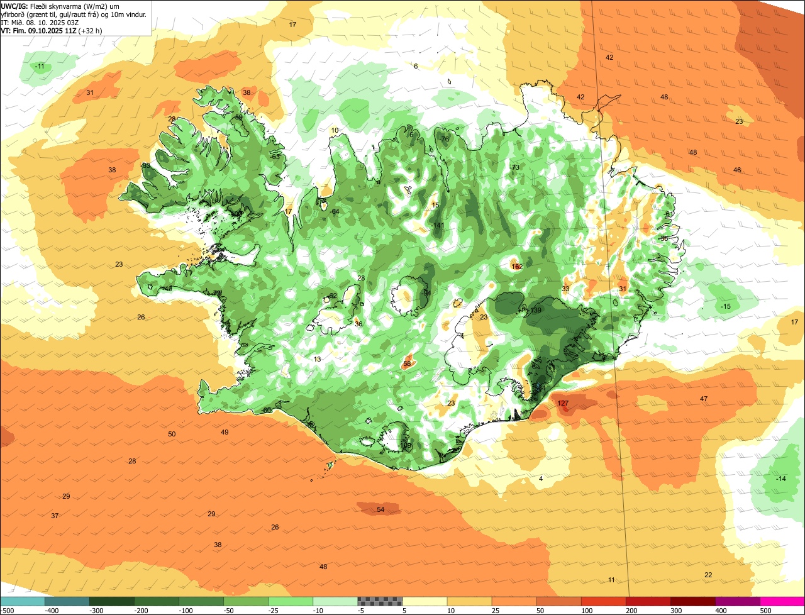Viewport: 805px width, 615px height.
Task: Select the -100 to -50 green legend swatch
Action: pyautogui.click(x=201, y=601)
